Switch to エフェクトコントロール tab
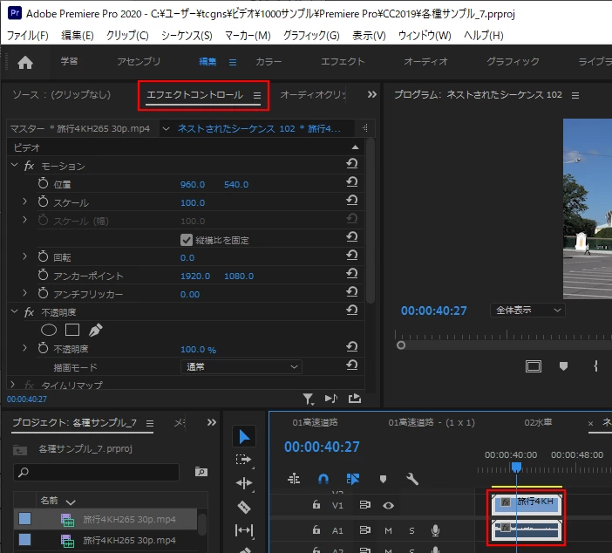Screen dimensions: 612x553 194,95
